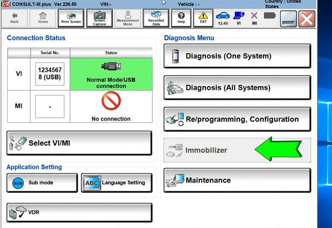Click the MI row label

coord(19,106)
